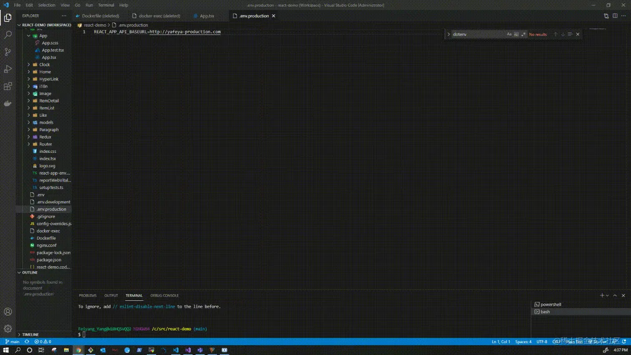Switch to the App.tsx tab
This screenshot has width=631, height=355.
(x=206, y=16)
